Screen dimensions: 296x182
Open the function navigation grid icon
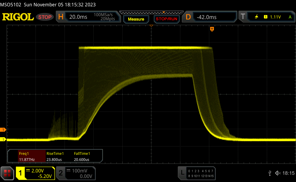point(7,173)
